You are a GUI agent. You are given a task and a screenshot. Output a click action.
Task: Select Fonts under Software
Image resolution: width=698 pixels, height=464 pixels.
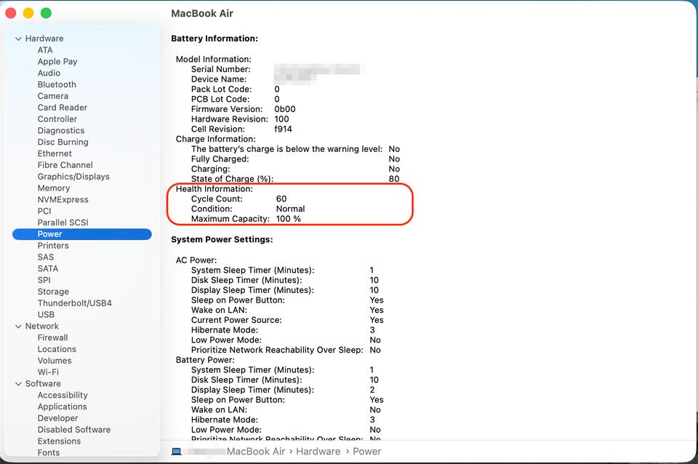point(49,453)
